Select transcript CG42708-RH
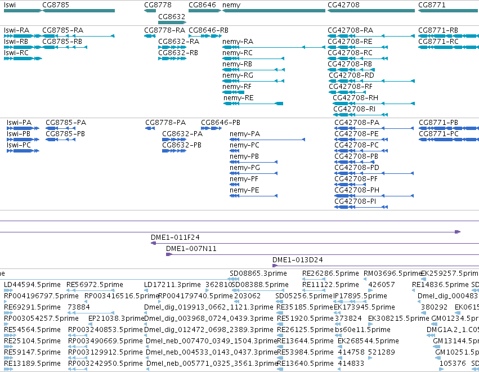Image resolution: width=479 pixels, height=372 pixels. tap(374, 104)
